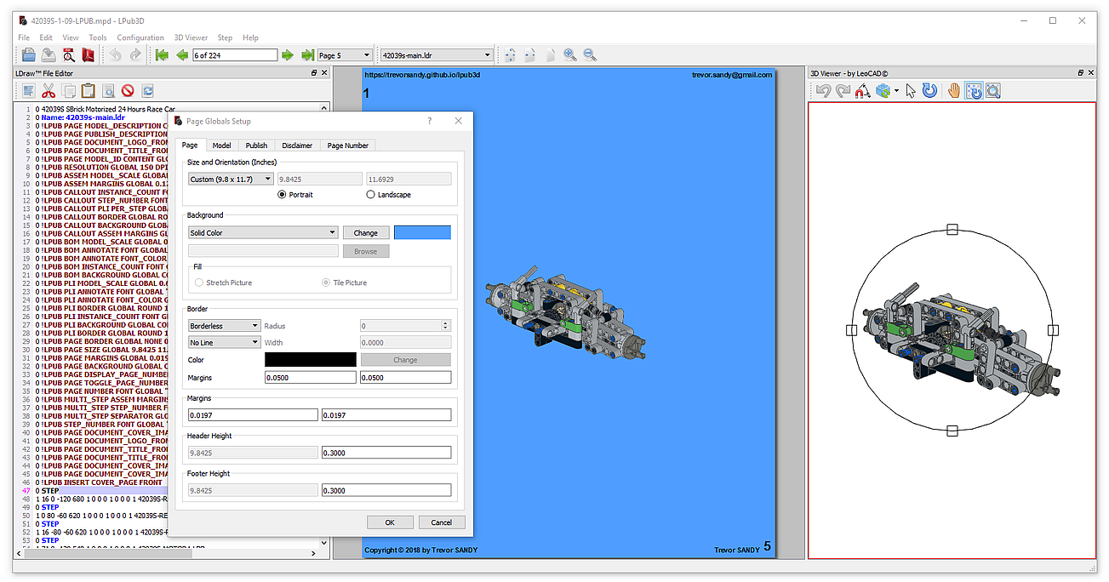1109x582 pixels.
Task: Click the border color Change button
Action: (x=405, y=360)
